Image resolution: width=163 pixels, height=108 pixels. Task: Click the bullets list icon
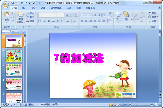coord(82,15)
